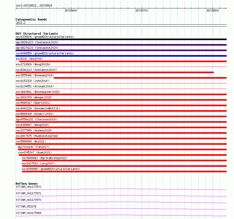Viewport: 234px width, 219px height.
Task: Open transcript VIT|NM_001177972
Action: [28, 187]
